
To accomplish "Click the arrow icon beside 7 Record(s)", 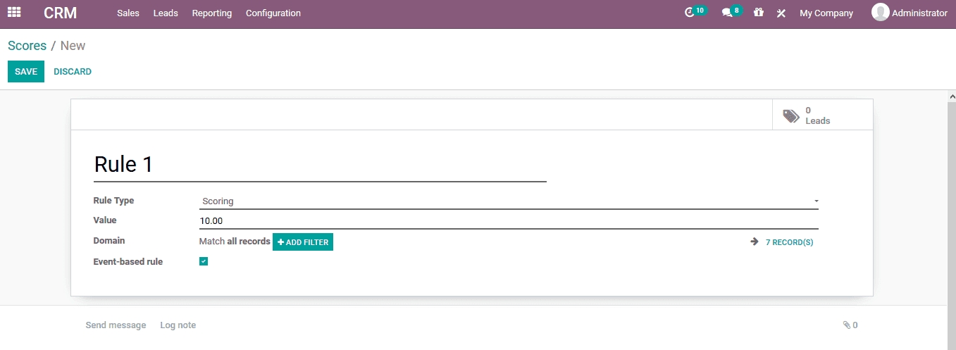I will (x=755, y=242).
